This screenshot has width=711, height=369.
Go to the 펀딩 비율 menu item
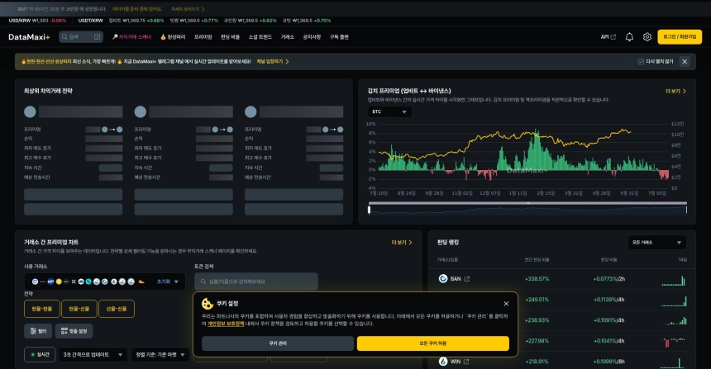pos(230,37)
